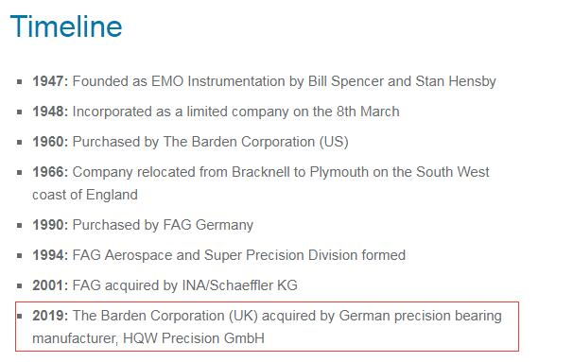Click the 'FAG Aerospace and Super Precision Division formed' text
Image resolution: width=573 pixels, height=362 pixels.
click(239, 255)
